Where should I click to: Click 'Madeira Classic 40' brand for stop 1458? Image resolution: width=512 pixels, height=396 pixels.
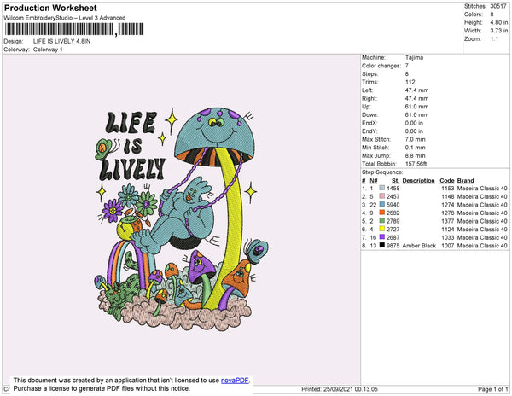482,189
